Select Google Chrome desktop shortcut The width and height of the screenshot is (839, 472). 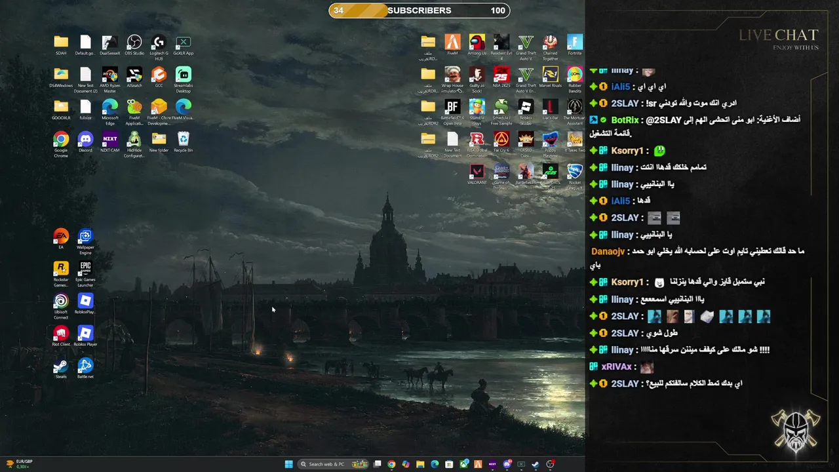tap(61, 144)
